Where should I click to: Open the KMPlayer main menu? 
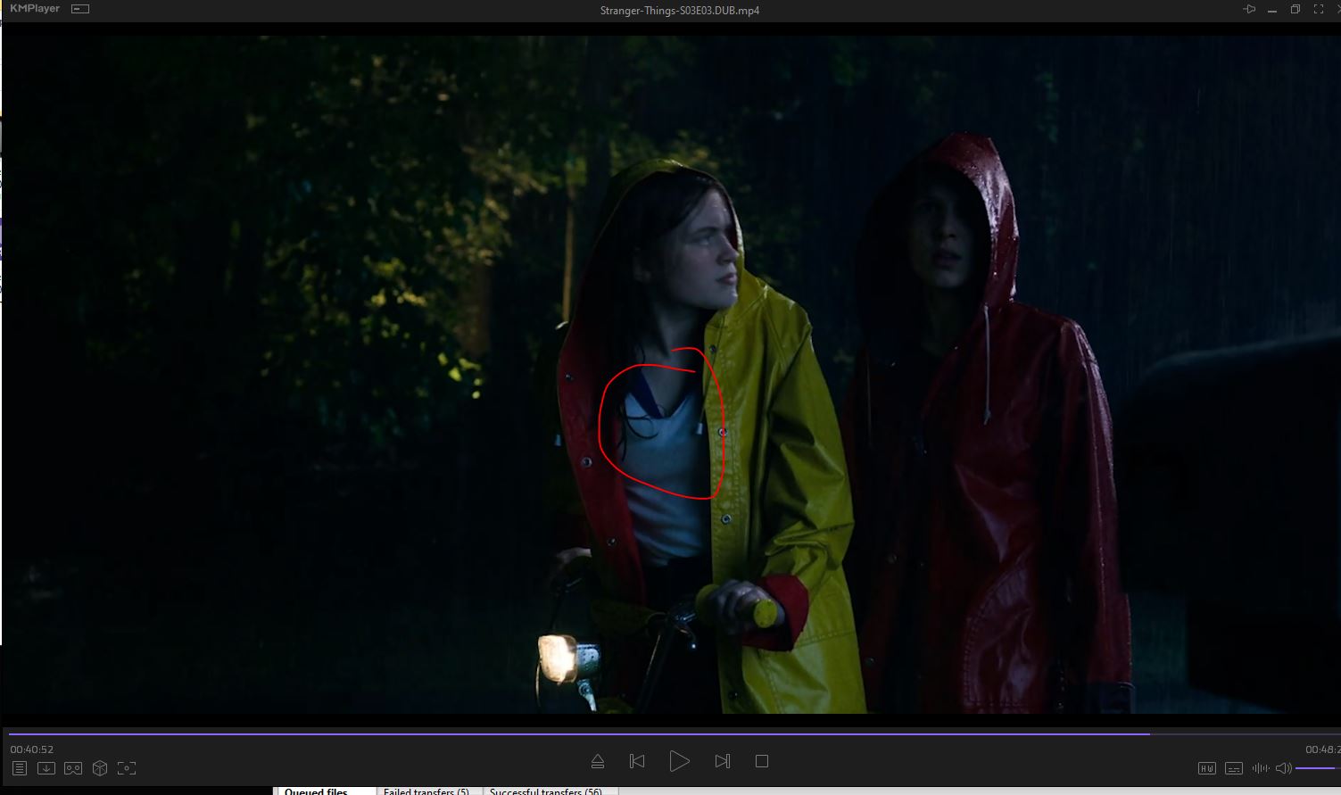[x=35, y=9]
